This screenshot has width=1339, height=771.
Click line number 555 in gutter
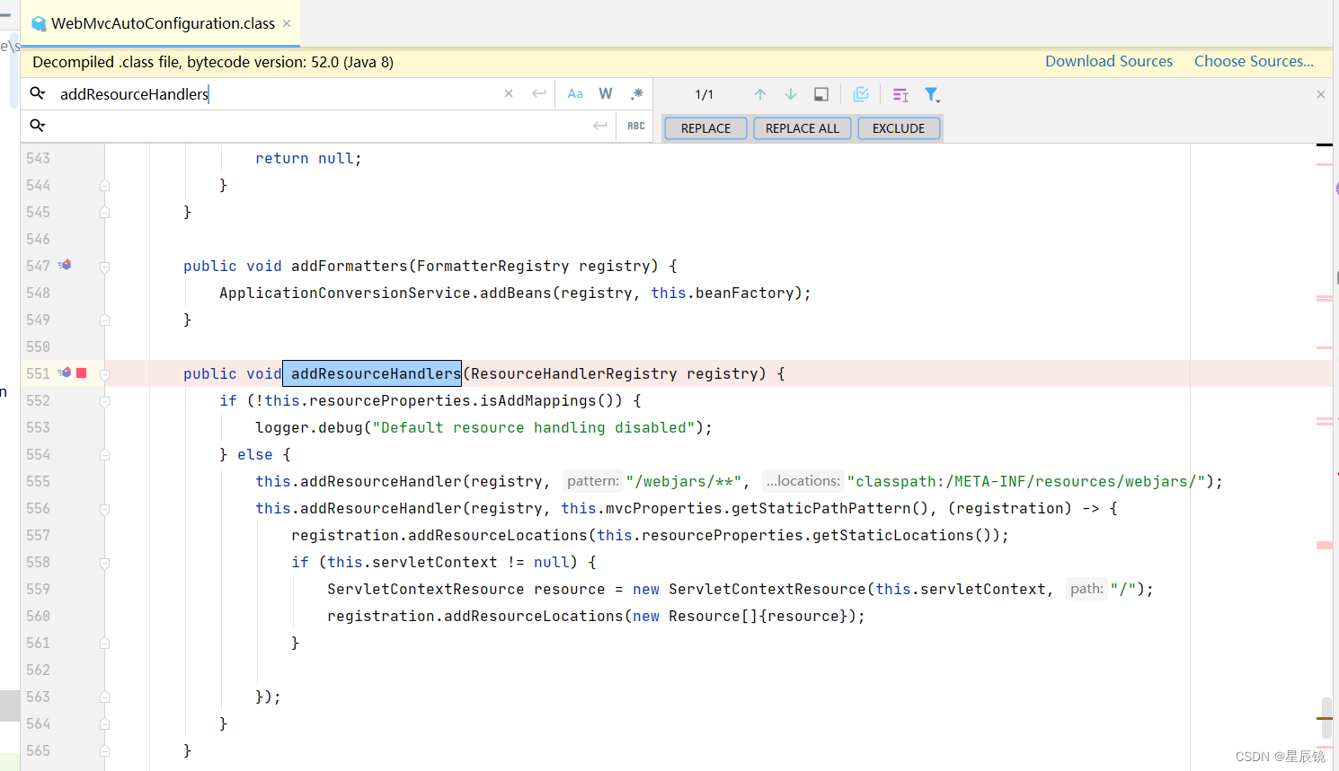pos(38,481)
